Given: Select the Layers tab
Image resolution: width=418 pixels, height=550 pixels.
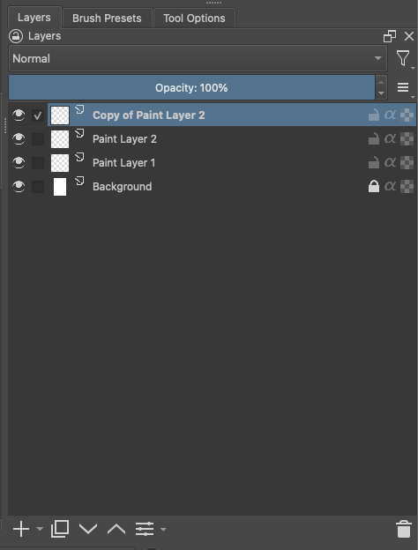Looking at the screenshot, I should [34, 18].
